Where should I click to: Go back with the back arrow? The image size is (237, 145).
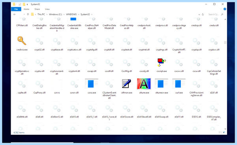click(15, 15)
